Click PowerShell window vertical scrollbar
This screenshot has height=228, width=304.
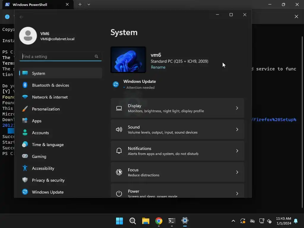click(x=302, y=122)
